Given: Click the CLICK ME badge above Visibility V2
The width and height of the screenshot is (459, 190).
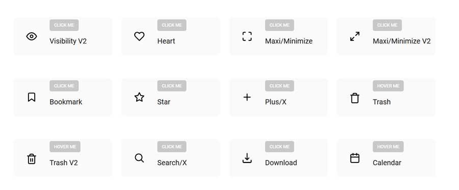Looking at the screenshot, I should 64,25.
